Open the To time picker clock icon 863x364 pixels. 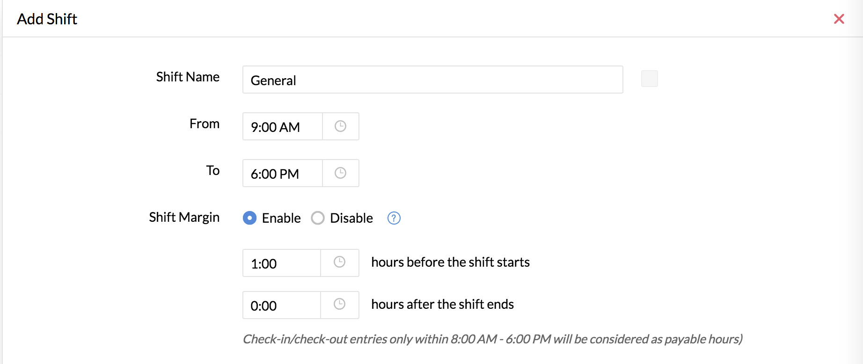coord(340,173)
